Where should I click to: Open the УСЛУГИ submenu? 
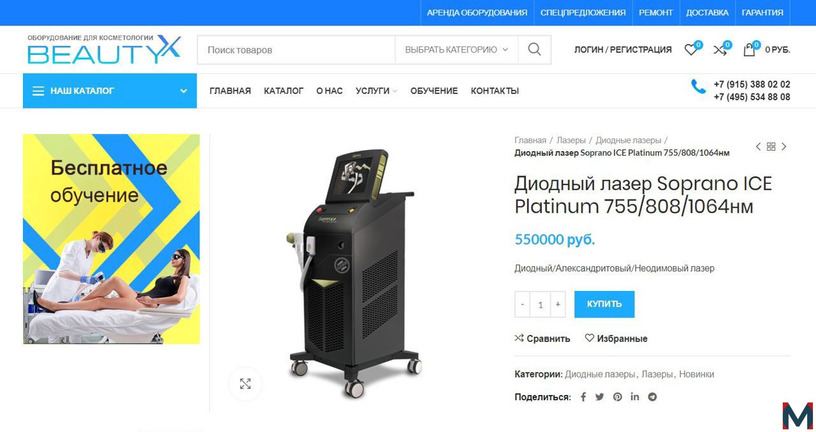376,91
